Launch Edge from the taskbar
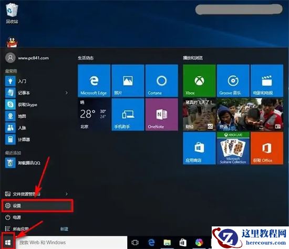 (x=151, y=242)
